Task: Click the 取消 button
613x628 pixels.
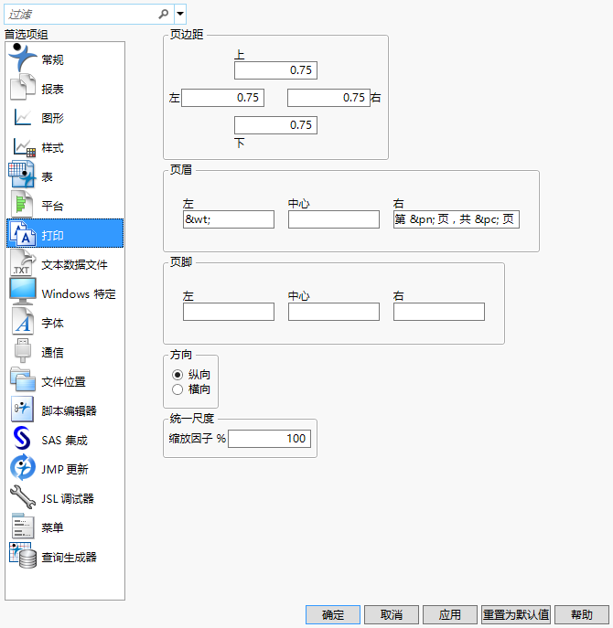Action: tap(392, 615)
